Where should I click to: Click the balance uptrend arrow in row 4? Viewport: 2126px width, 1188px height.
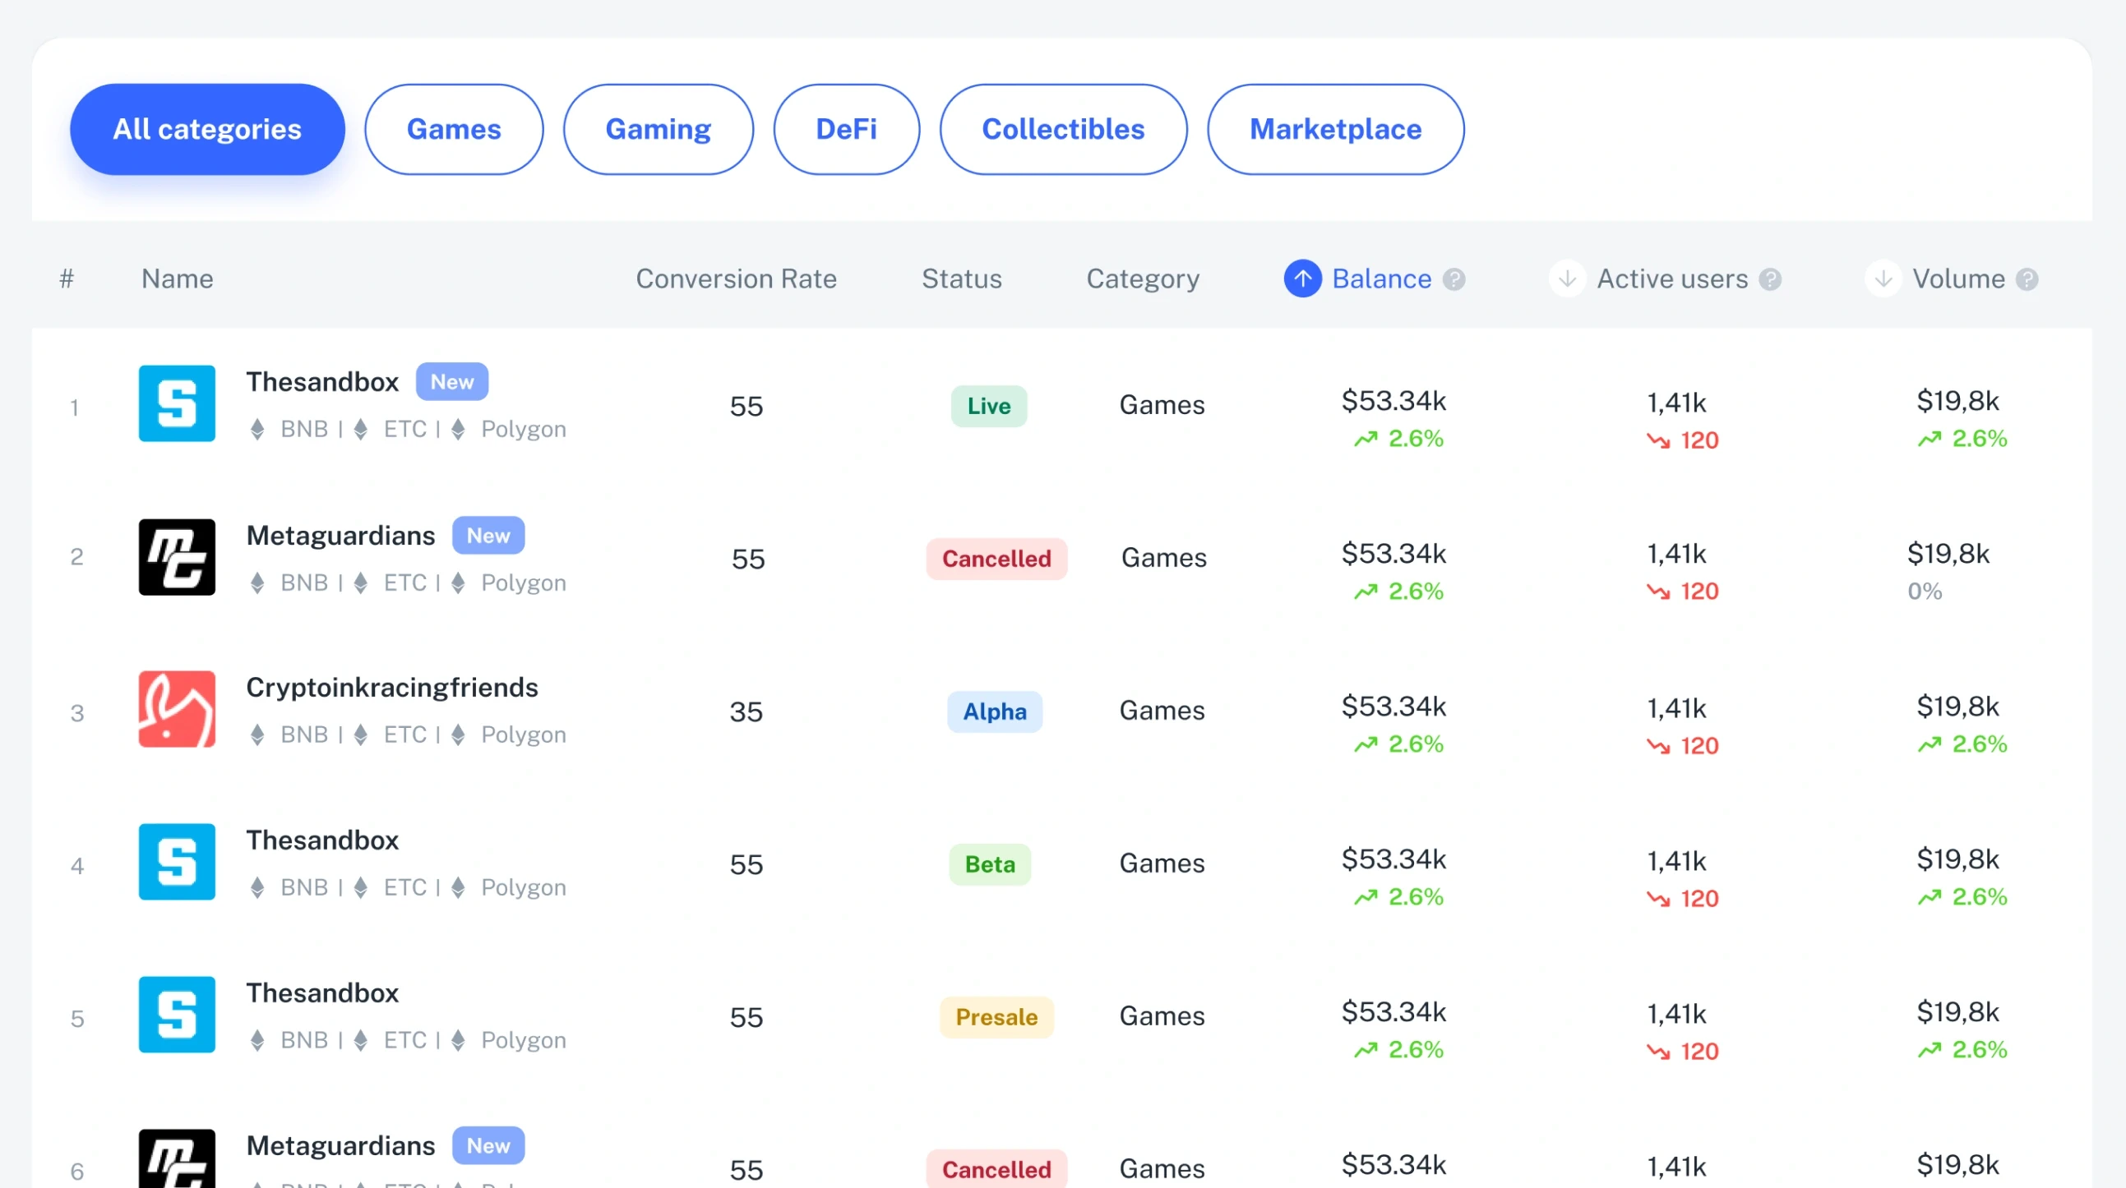1366,897
